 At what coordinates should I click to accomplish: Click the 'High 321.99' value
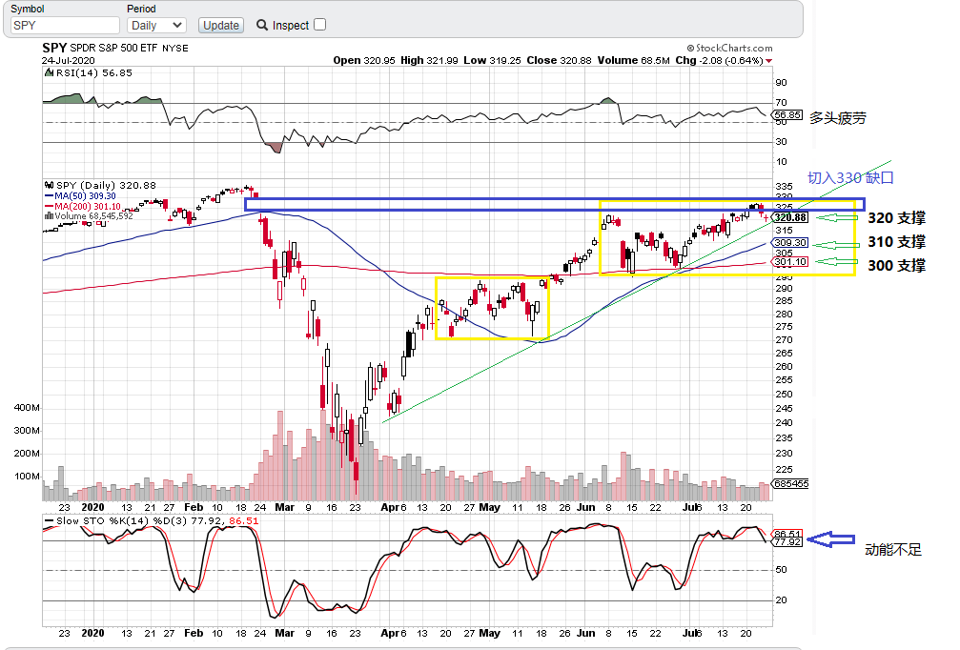pos(429,61)
